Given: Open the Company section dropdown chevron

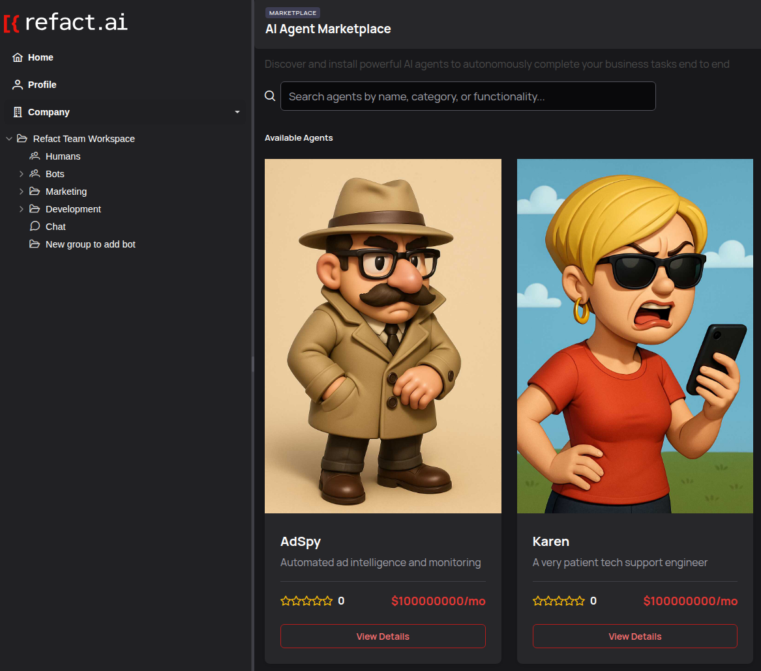Looking at the screenshot, I should [237, 111].
